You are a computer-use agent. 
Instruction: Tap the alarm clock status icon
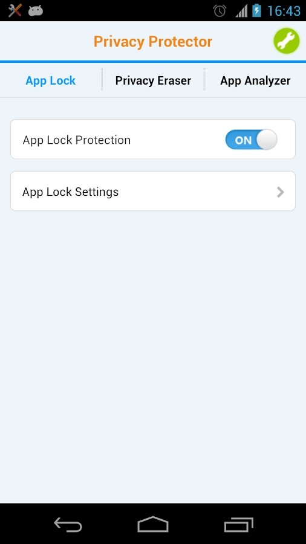pyautogui.click(x=220, y=11)
